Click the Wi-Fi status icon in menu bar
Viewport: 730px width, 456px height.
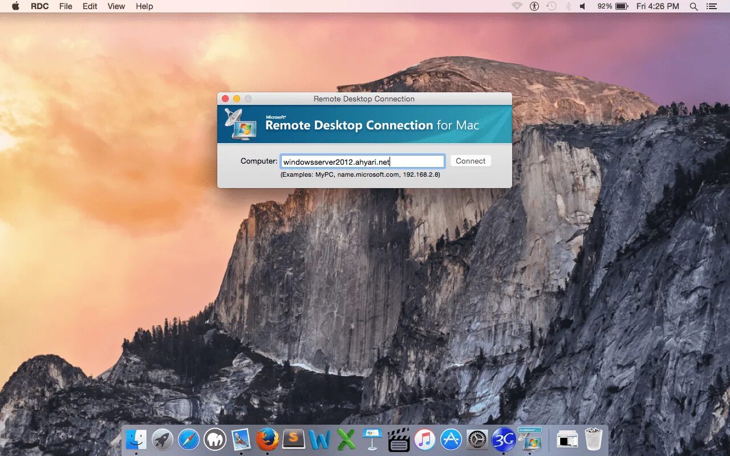(x=517, y=6)
